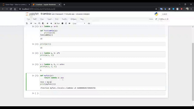194x109 pixels.
Task: Restart kernel and run all cells
Action: pyautogui.click(x=69, y=23)
